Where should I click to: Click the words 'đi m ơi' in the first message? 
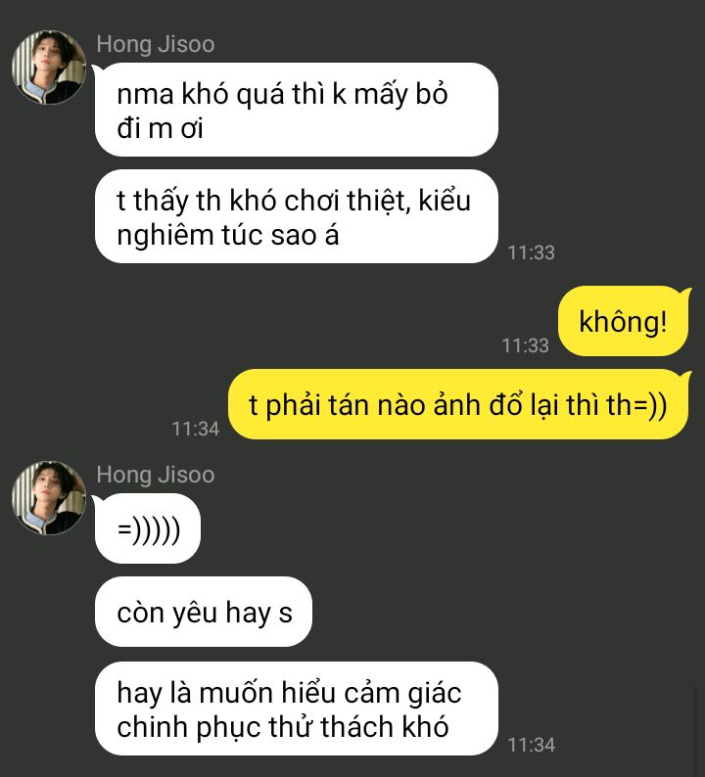tap(160, 128)
